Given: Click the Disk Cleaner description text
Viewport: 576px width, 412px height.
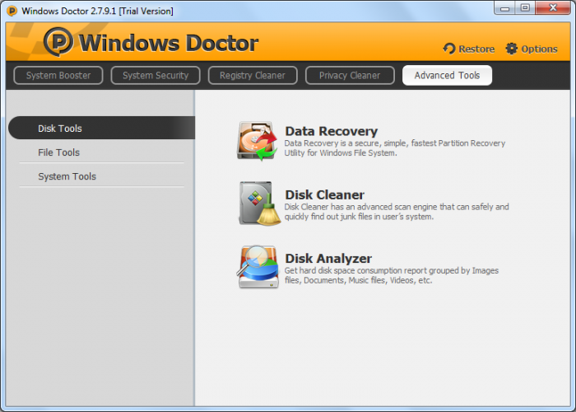Looking at the screenshot, I should click(397, 212).
